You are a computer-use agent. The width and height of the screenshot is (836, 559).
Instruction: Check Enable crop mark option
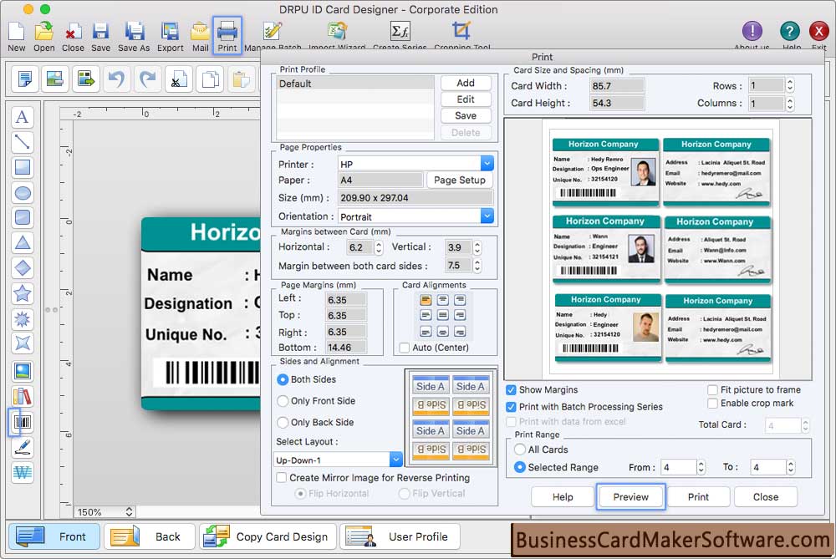pos(712,404)
